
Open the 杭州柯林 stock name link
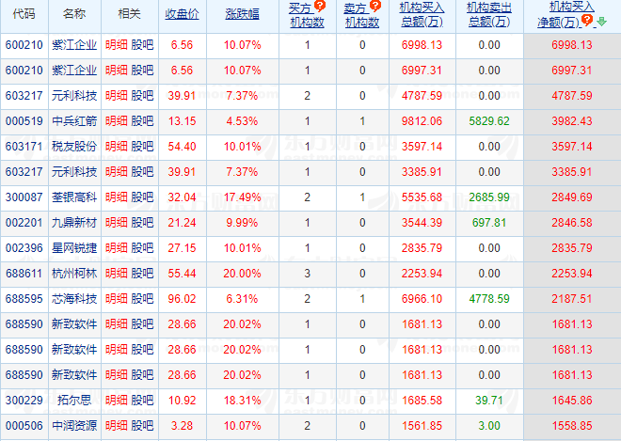click(74, 274)
